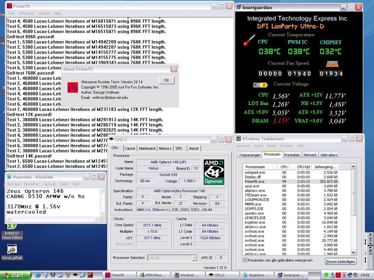This screenshot has width=374, height=280.
Task: Open EVEREST Home Edition desktop shortcut
Action: tap(12, 232)
